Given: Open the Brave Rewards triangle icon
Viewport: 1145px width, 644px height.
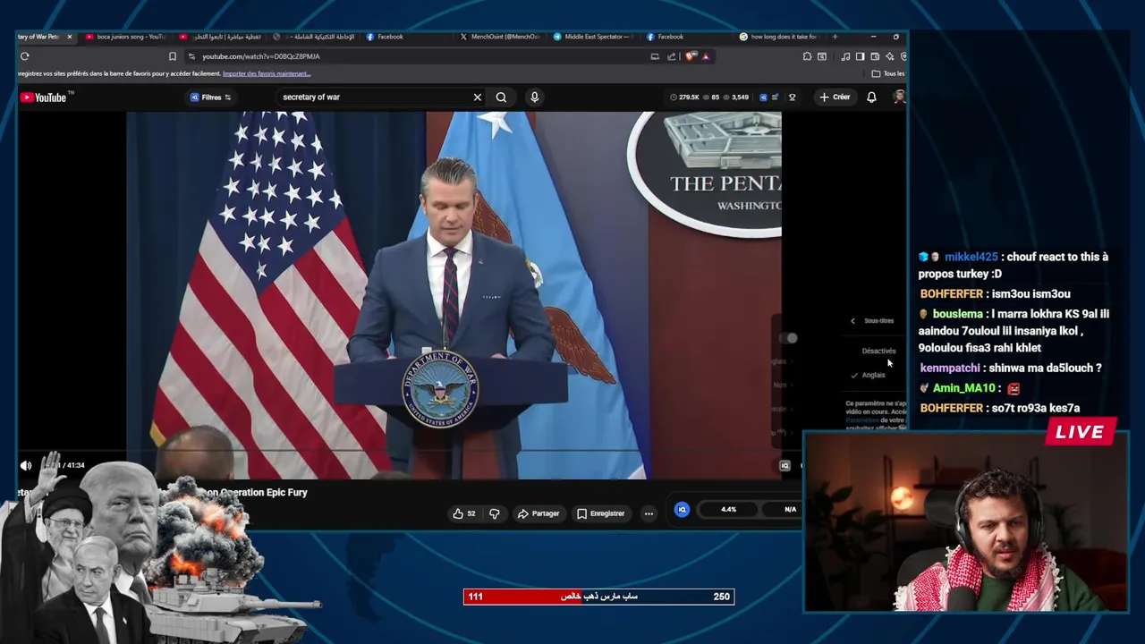Looking at the screenshot, I should pyautogui.click(x=706, y=56).
